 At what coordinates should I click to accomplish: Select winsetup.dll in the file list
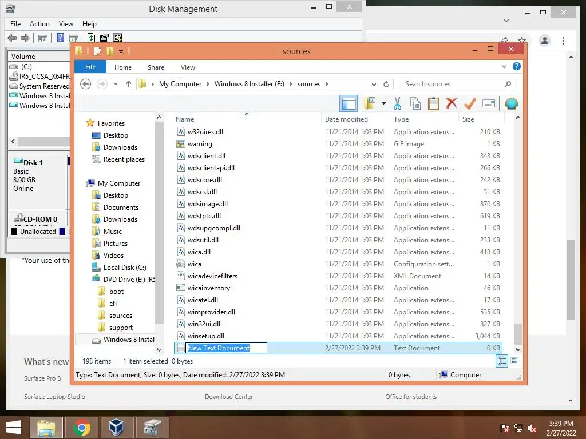tap(338, 336)
